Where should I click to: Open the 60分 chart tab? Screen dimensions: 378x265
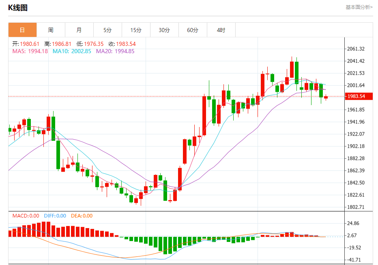193,30
